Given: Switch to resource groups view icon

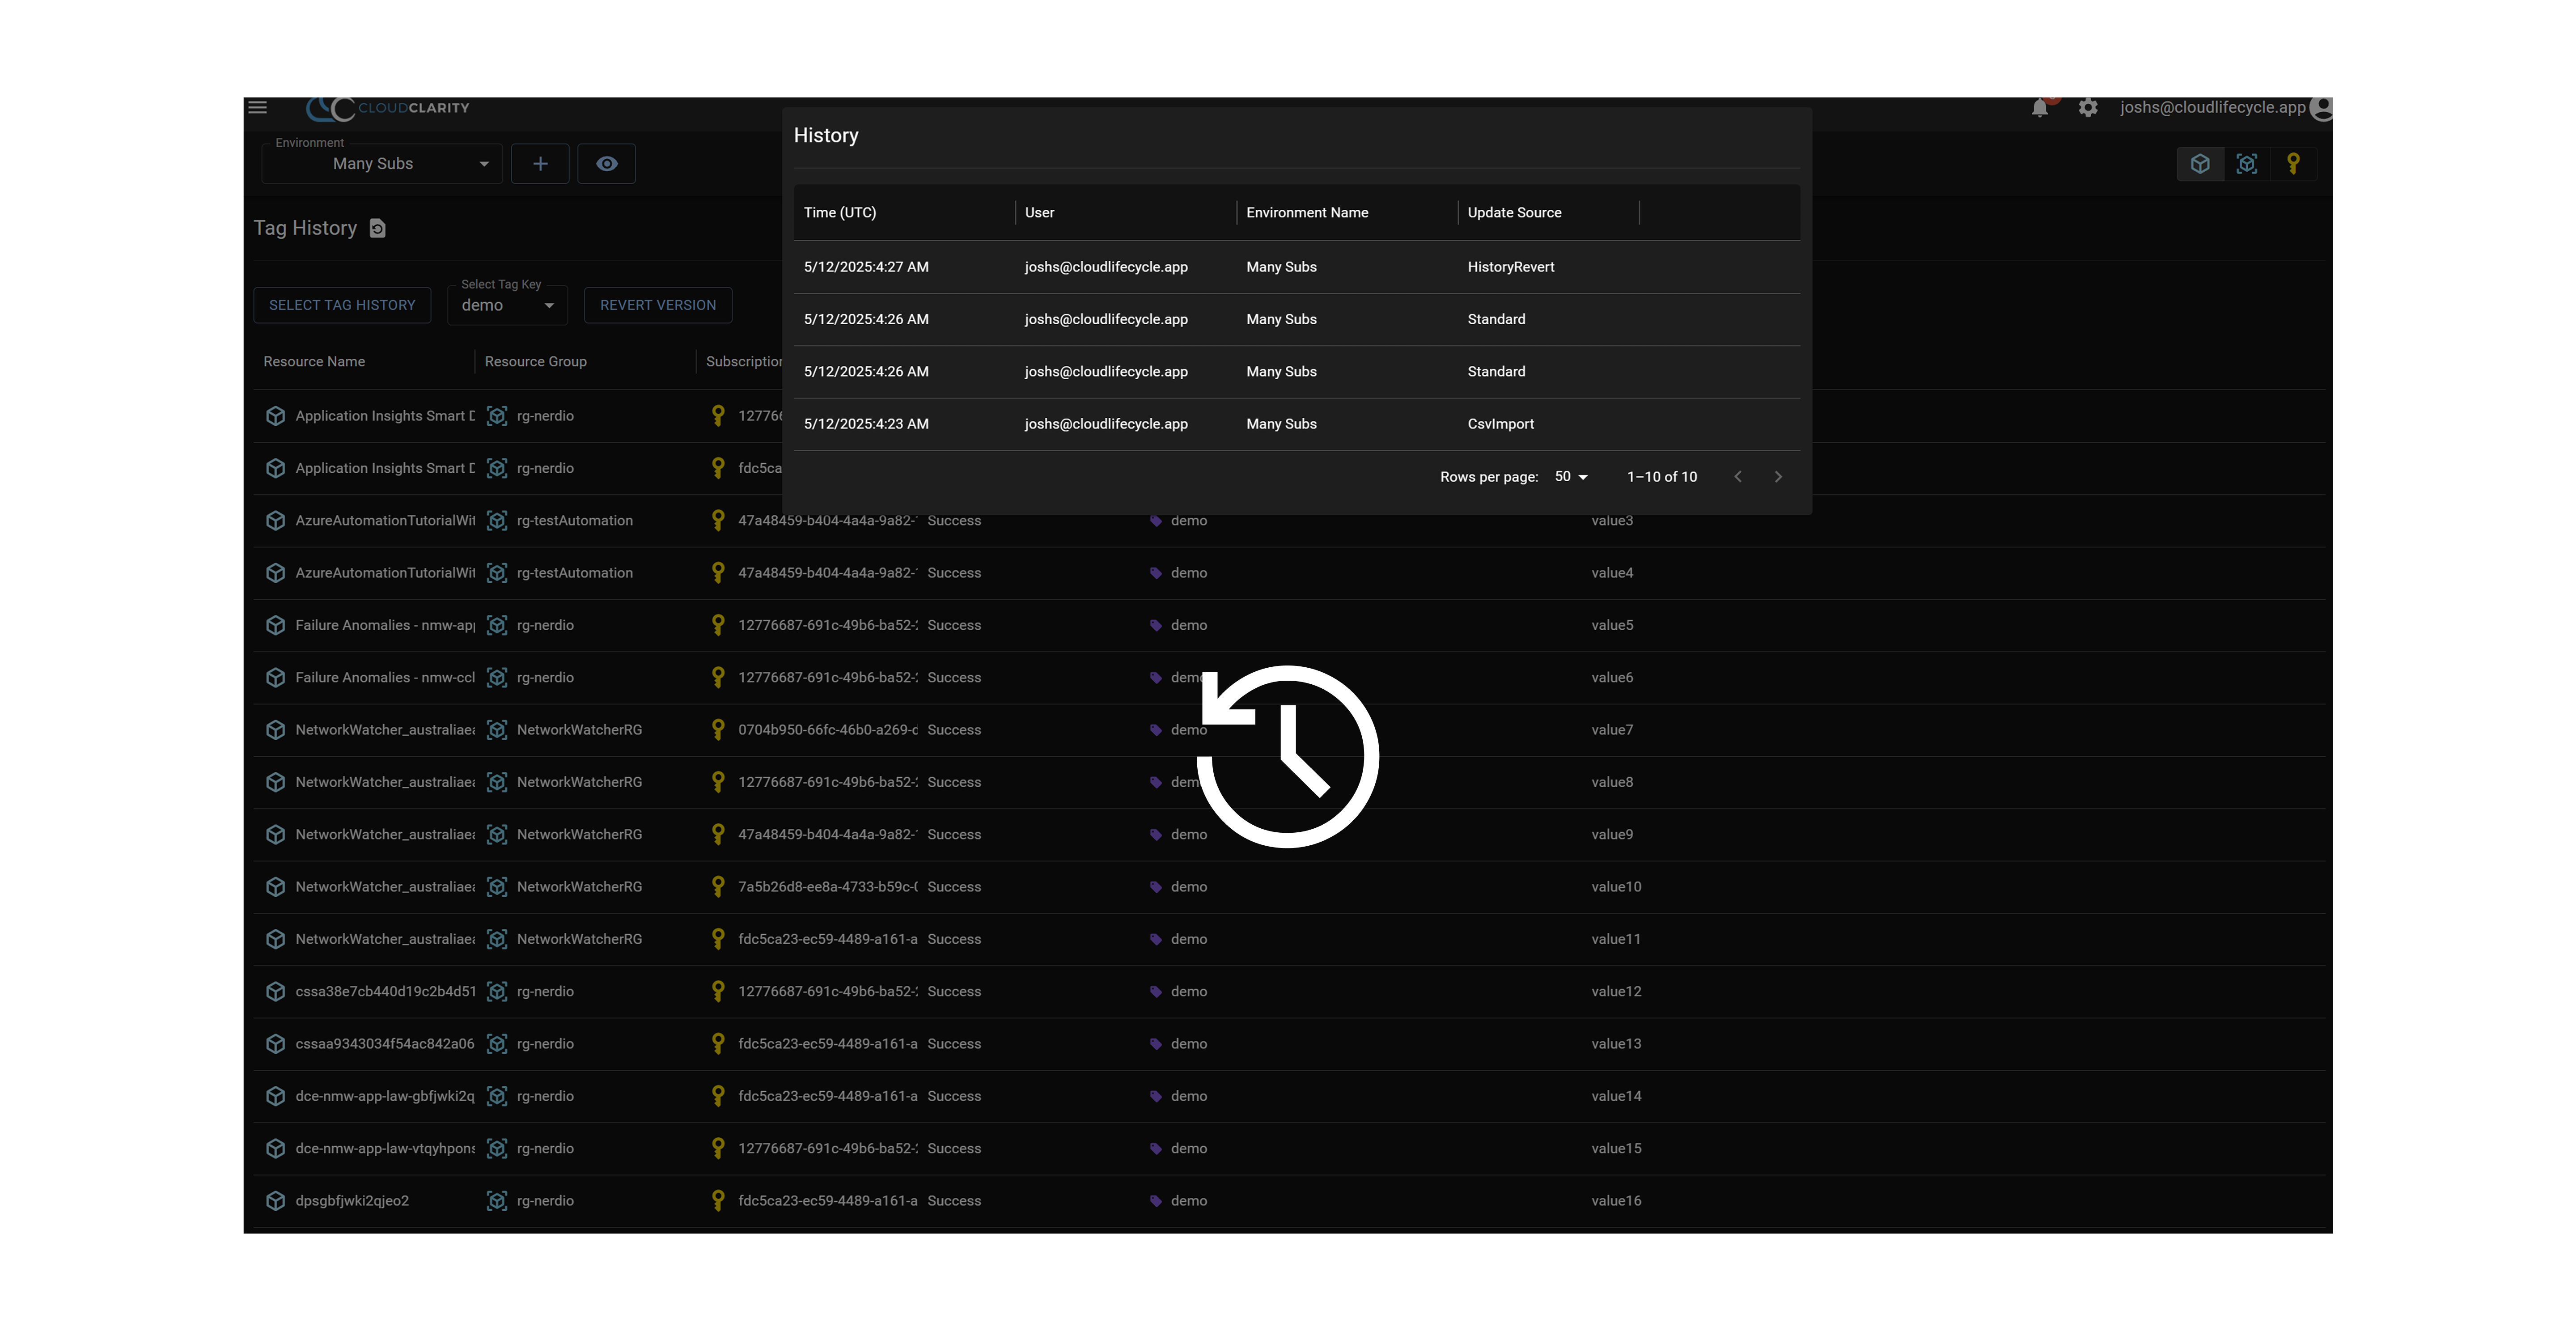Looking at the screenshot, I should coord(2247,164).
